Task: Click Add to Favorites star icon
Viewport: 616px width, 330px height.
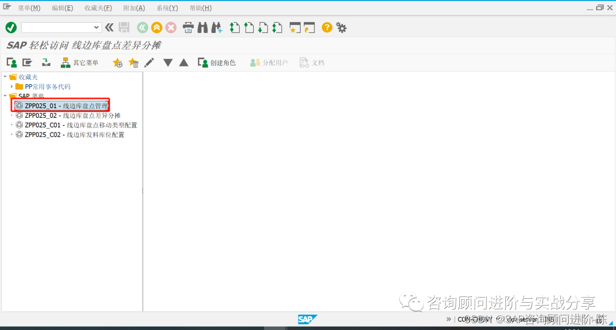Action: point(117,63)
